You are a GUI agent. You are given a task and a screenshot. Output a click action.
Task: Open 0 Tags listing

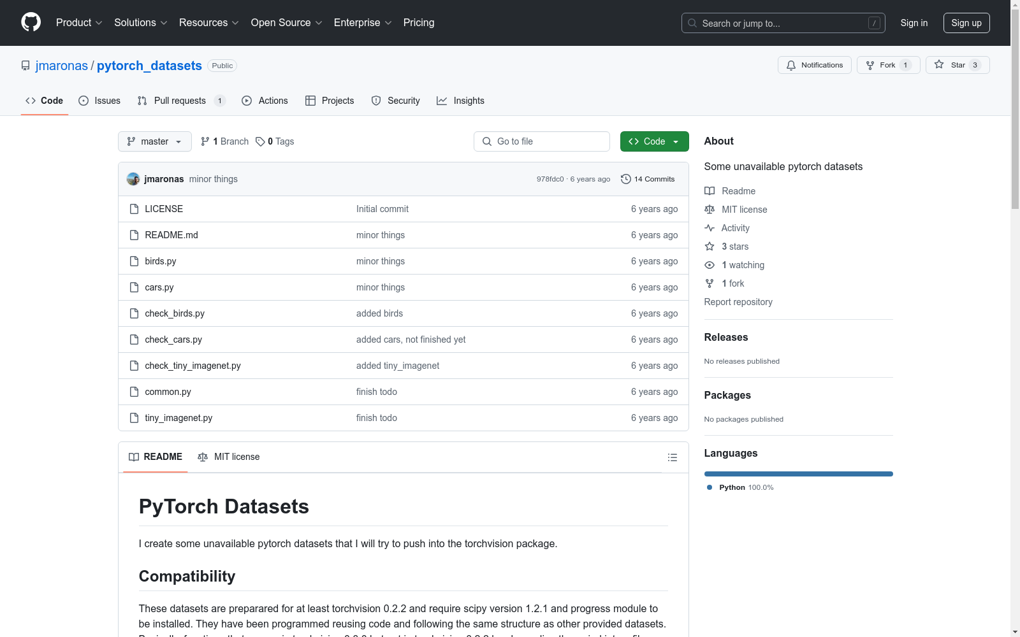pyautogui.click(x=275, y=141)
